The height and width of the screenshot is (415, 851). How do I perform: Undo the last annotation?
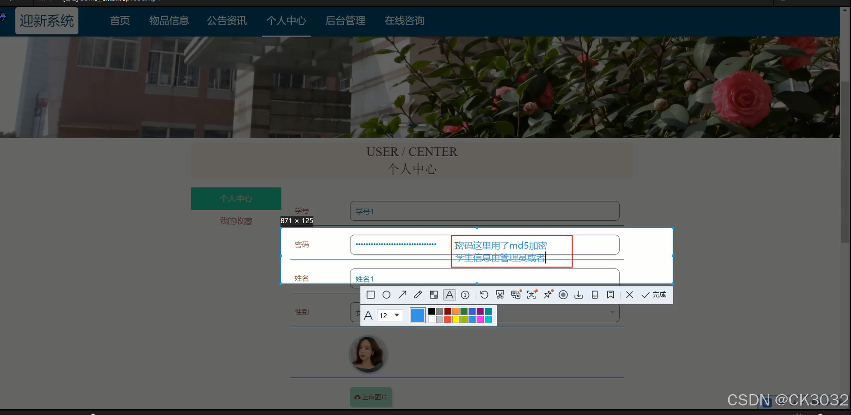point(484,295)
